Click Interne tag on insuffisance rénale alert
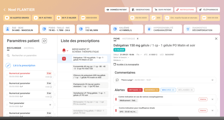Viewport: 224px width, 120px height. point(203,110)
